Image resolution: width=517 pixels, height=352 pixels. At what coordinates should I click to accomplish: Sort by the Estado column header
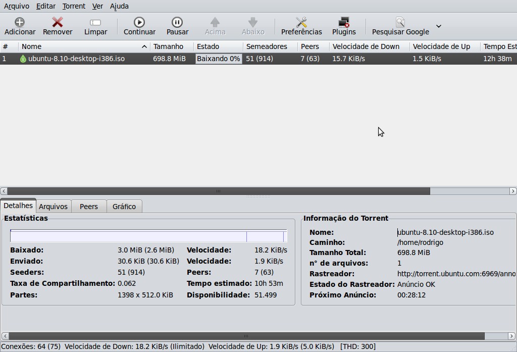(x=218, y=46)
